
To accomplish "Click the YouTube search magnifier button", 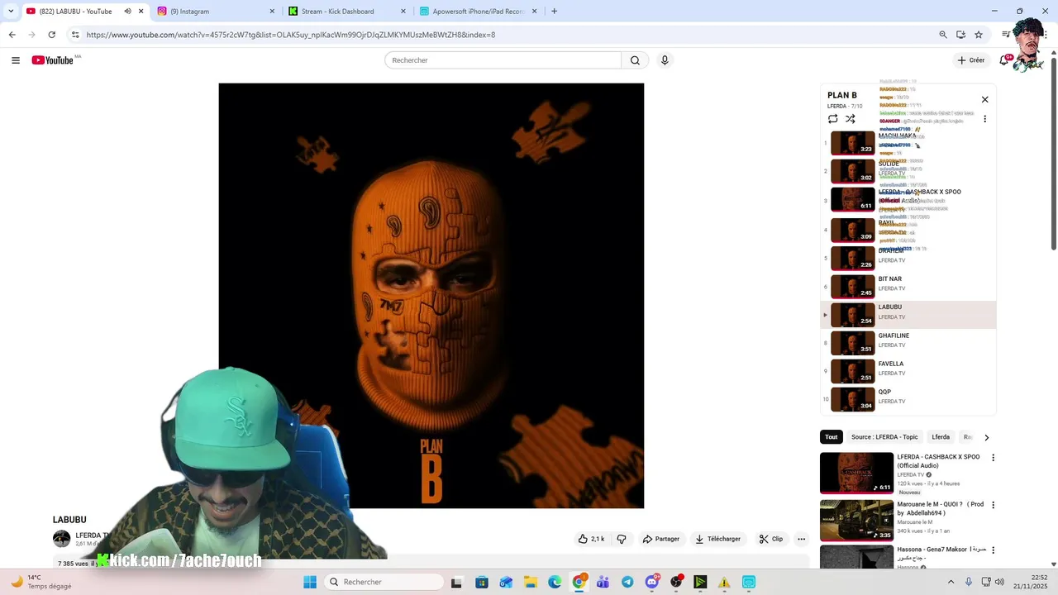I will [x=635, y=60].
